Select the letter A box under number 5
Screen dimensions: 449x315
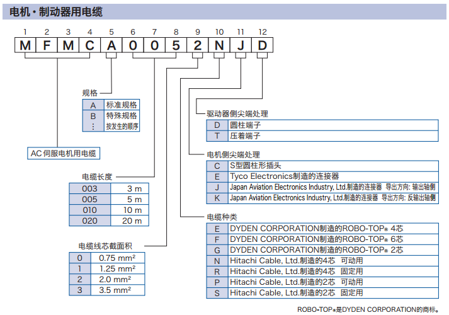pos(111,45)
